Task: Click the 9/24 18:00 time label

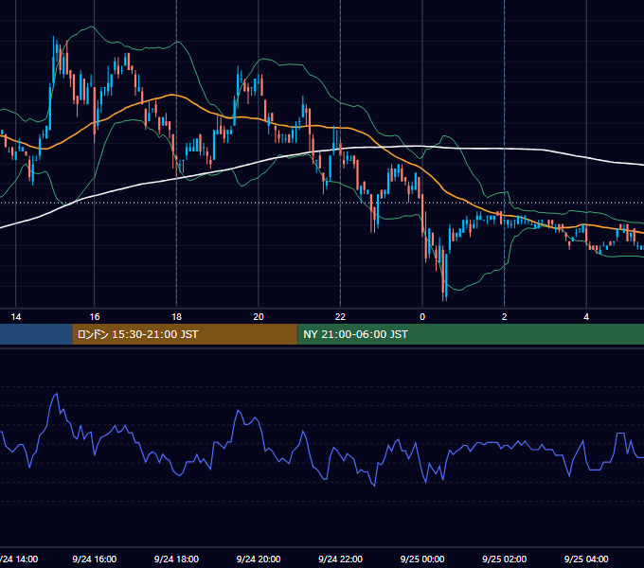Action: coord(176,559)
